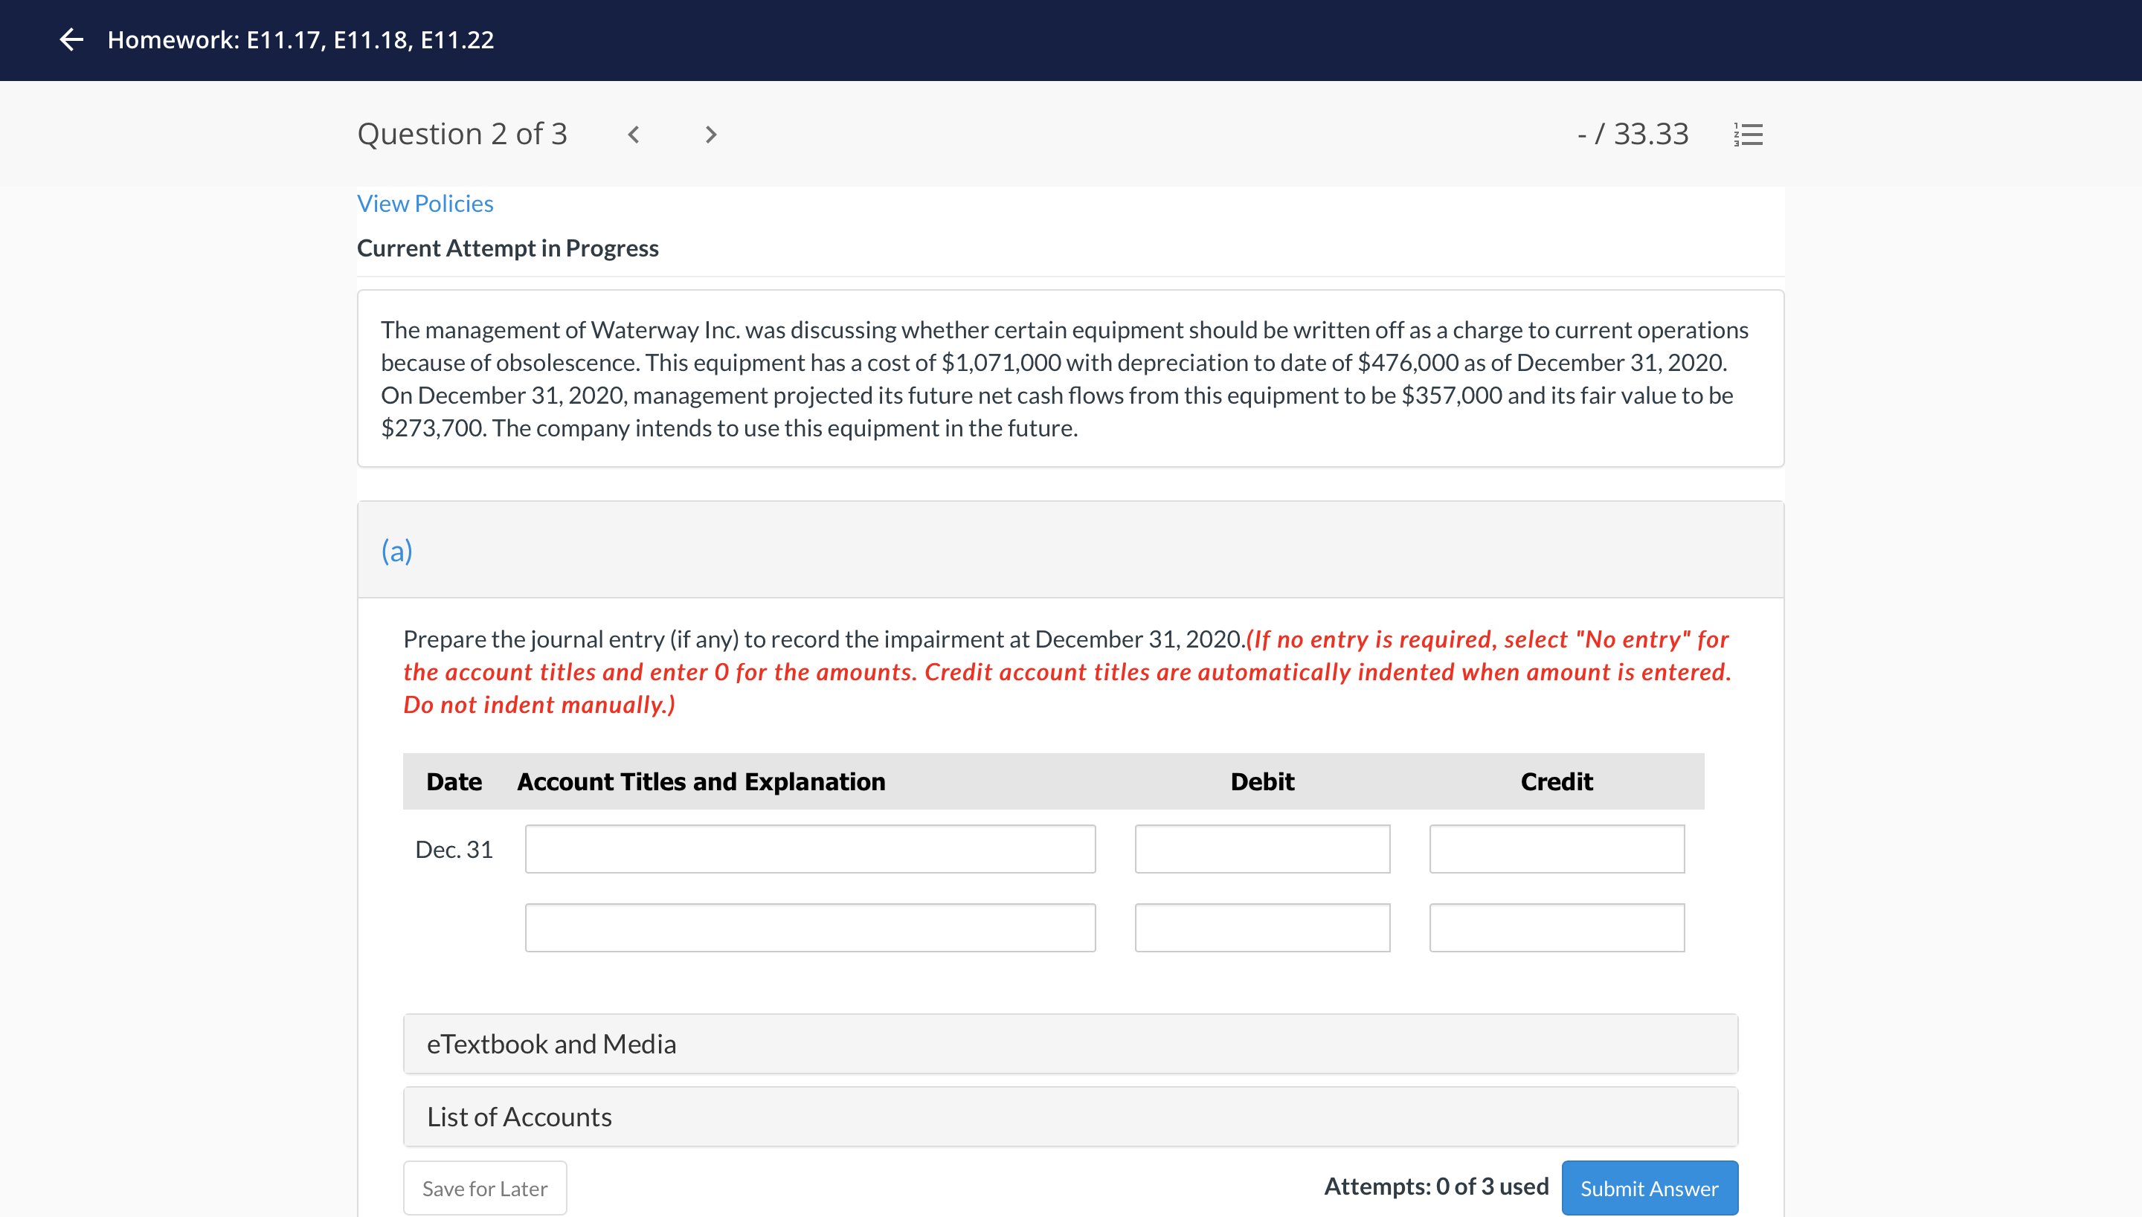Click second row Credit amount field
Image resolution: width=2142 pixels, height=1217 pixels.
[x=1556, y=928]
